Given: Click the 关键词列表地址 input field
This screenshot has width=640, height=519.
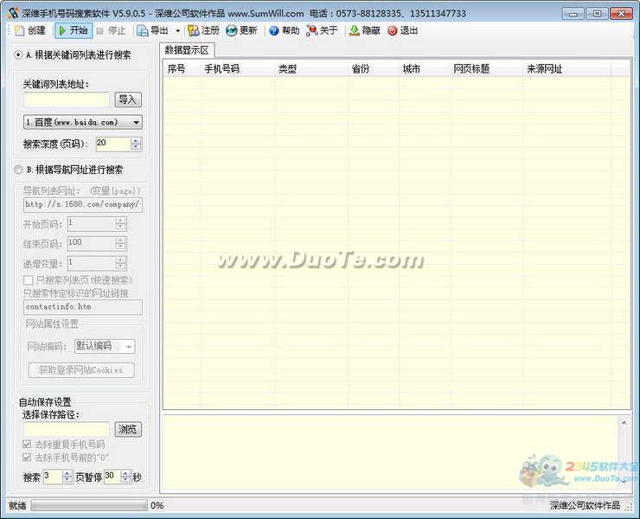Looking at the screenshot, I should click(x=67, y=99).
